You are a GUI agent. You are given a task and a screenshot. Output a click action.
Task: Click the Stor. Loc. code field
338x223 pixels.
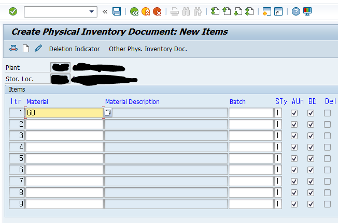[60, 79]
